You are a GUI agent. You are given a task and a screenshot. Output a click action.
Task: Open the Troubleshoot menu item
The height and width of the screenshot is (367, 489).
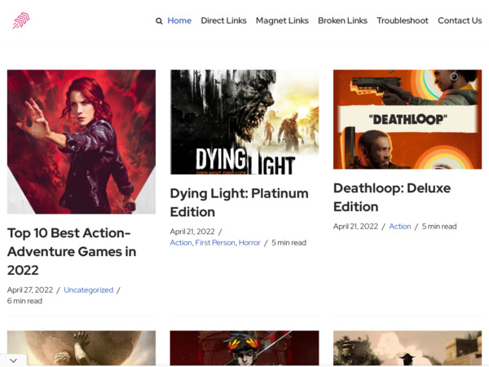pos(403,20)
